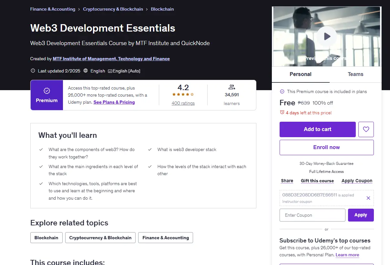Screen dimensions: 390x265
Task: Click the Full Lifetime Access text
Action: [326, 172]
